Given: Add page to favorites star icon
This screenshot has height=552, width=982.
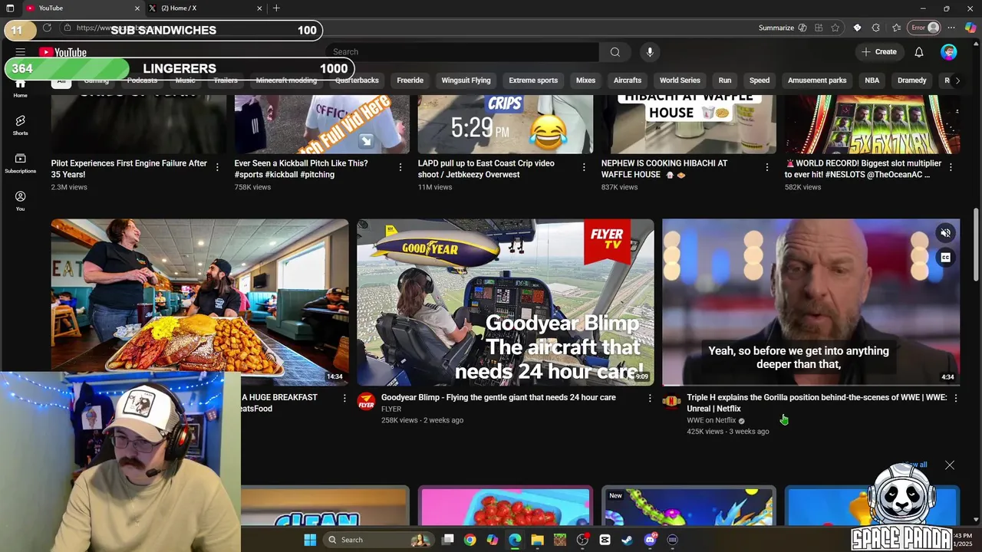Looking at the screenshot, I should point(835,28).
